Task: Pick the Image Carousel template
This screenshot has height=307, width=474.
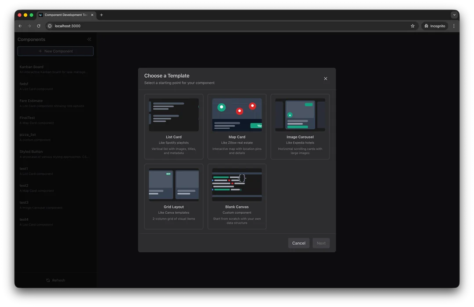Action: tap(300, 126)
